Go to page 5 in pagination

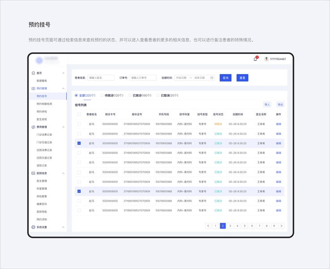click(x=244, y=226)
